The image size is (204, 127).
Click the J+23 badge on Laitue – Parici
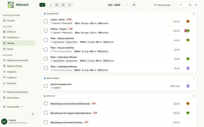click(69, 19)
